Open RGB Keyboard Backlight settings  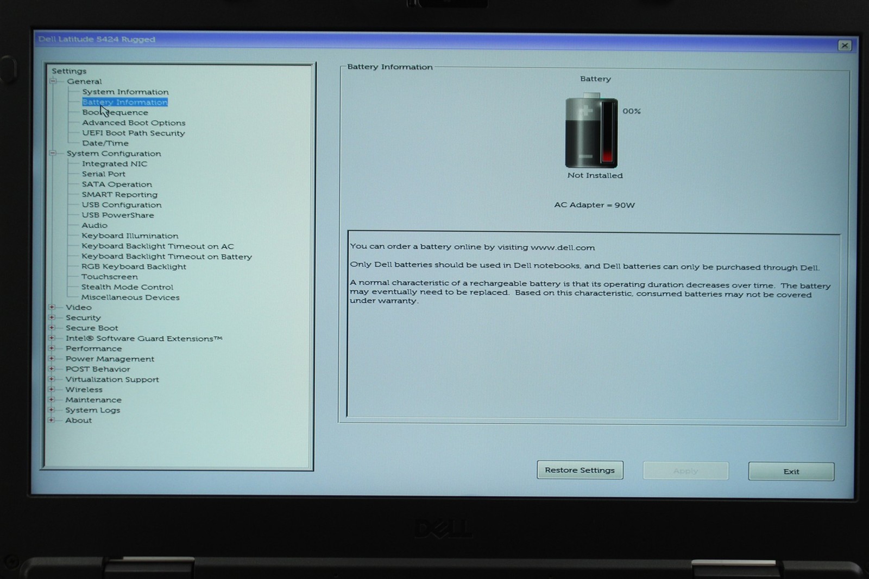(134, 266)
